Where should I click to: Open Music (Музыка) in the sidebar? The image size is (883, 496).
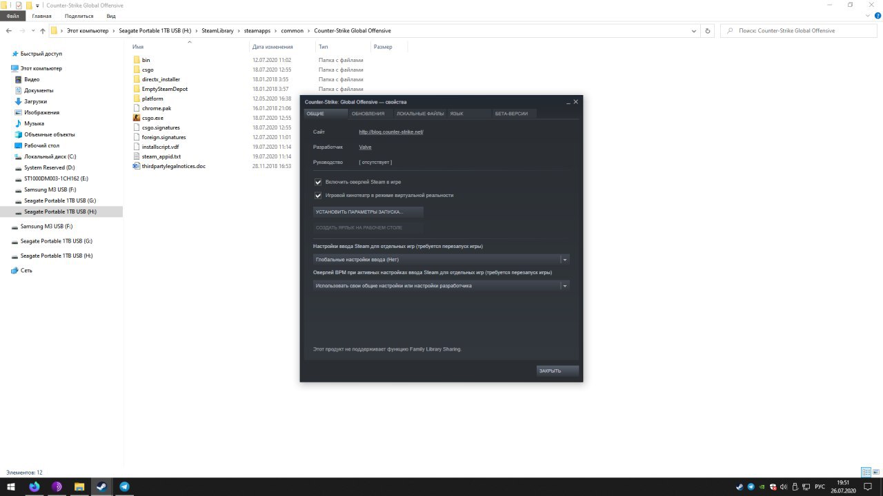[34, 123]
